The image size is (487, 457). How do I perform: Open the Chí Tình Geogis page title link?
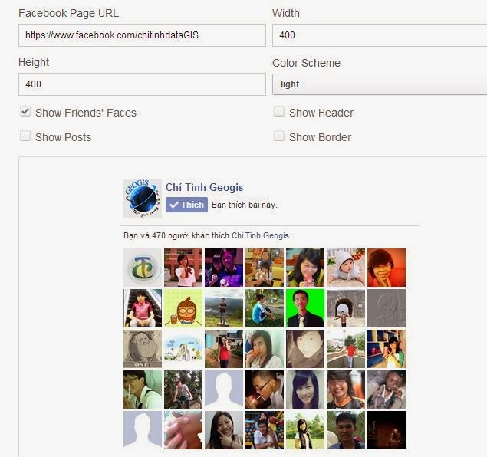tap(204, 187)
